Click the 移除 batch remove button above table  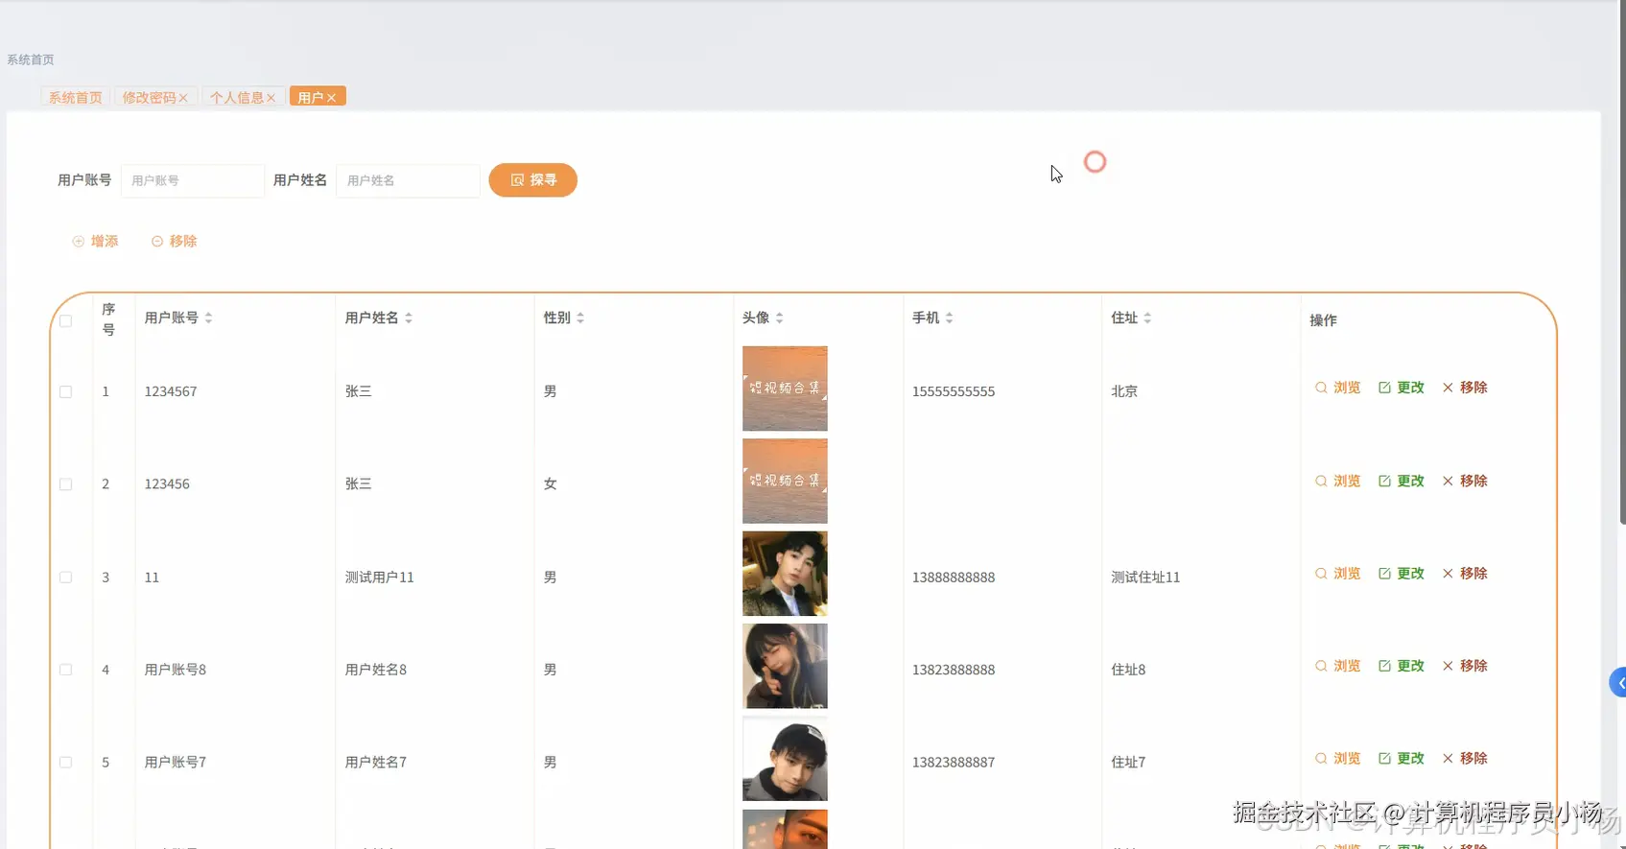pos(175,241)
